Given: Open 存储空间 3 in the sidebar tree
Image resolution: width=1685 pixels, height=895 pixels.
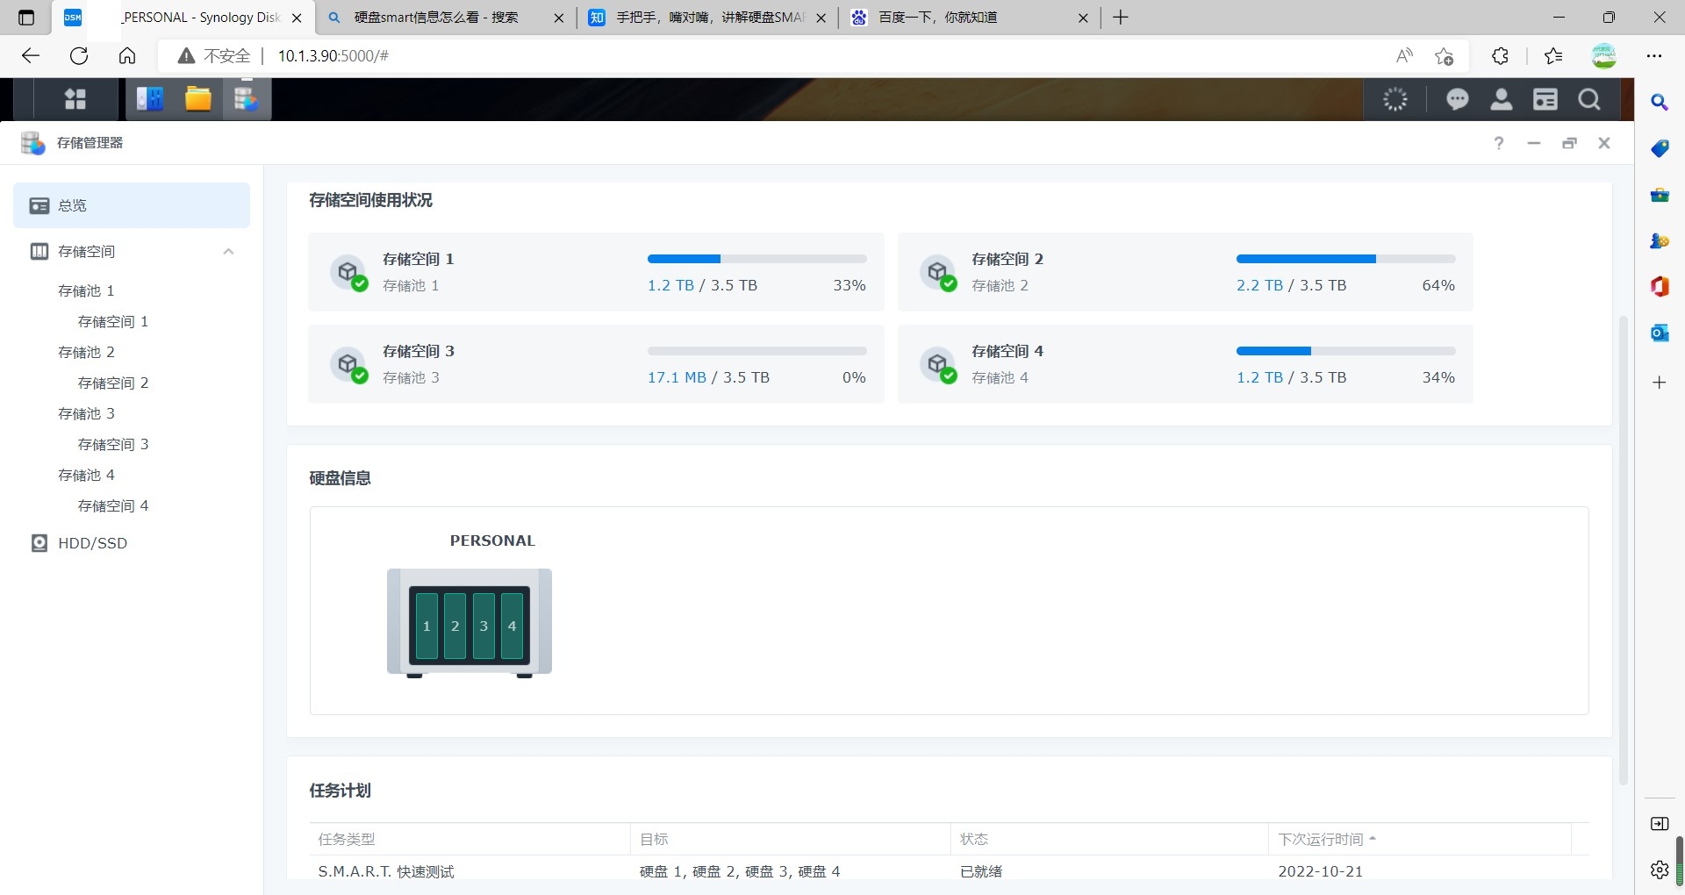Looking at the screenshot, I should click(x=113, y=444).
